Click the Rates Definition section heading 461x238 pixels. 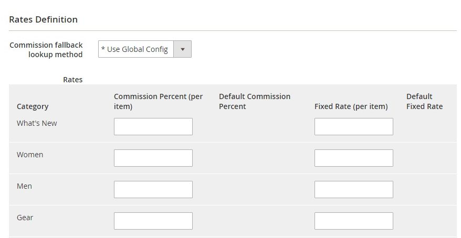click(43, 19)
